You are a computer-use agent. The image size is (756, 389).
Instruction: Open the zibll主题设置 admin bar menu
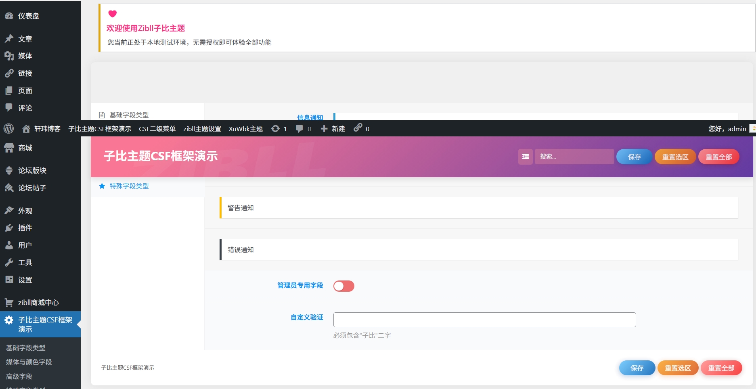tap(202, 129)
